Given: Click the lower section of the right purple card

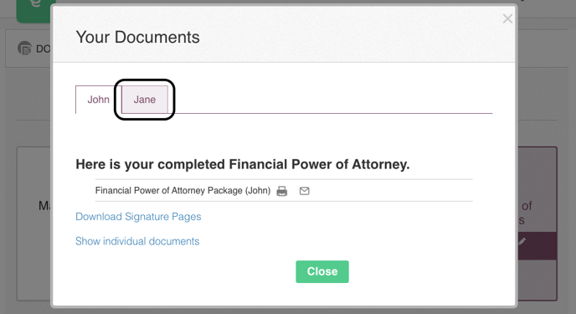Looking at the screenshot, I should [537, 280].
